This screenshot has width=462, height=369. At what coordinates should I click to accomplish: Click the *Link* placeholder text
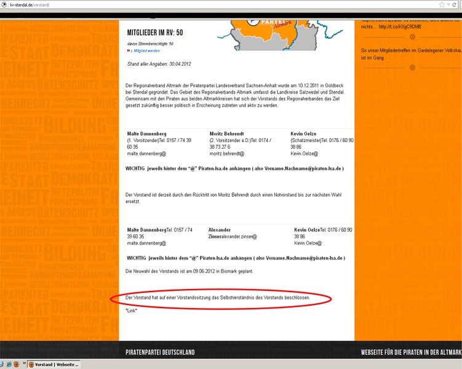132,311
